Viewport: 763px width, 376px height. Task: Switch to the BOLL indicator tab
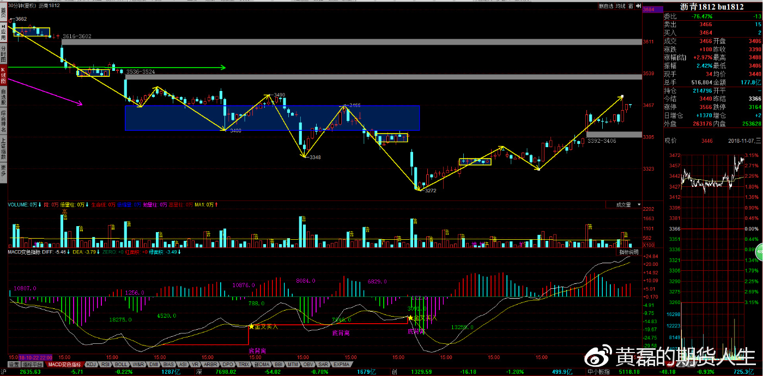[121, 364]
